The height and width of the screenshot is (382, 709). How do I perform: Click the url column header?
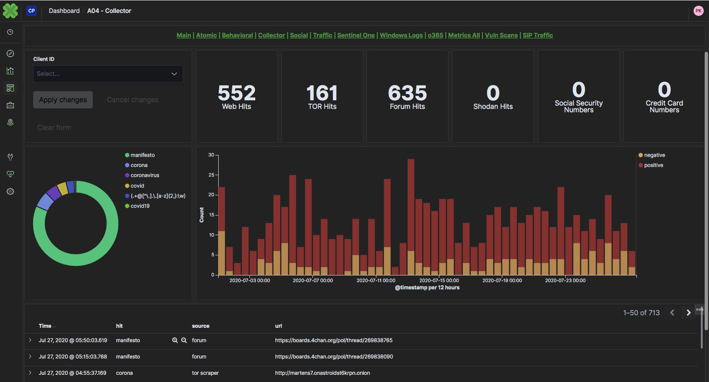pyautogui.click(x=278, y=326)
